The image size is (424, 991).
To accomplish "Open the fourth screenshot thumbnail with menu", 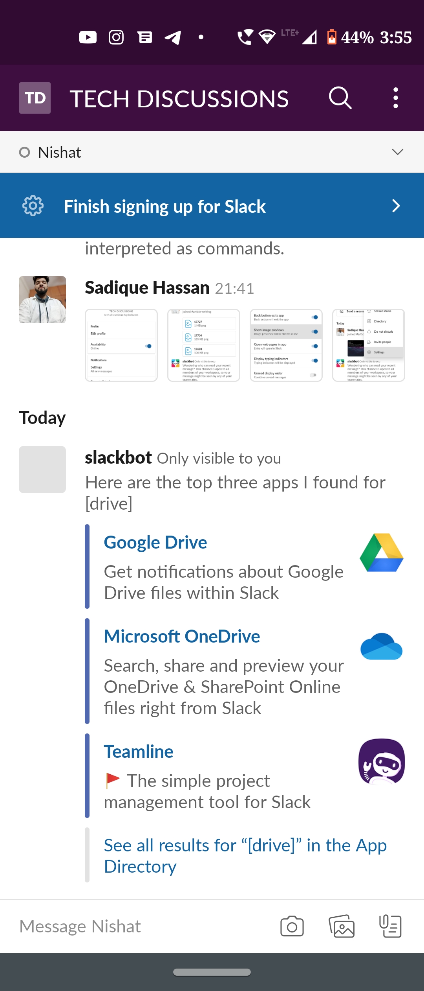I will tap(369, 345).
